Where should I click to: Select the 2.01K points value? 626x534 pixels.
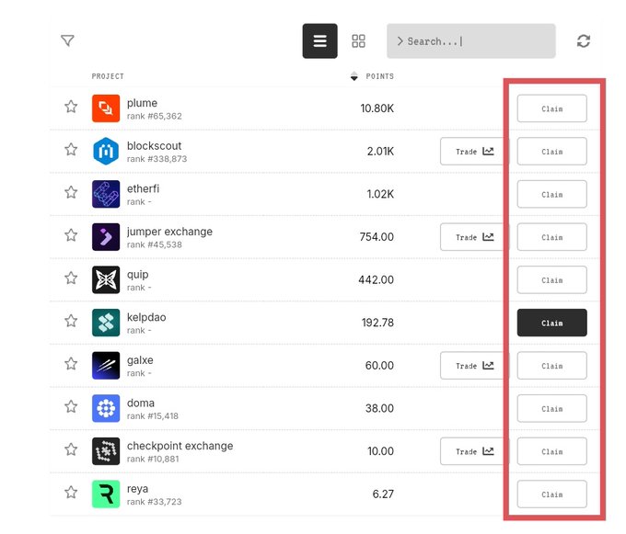[380, 152]
